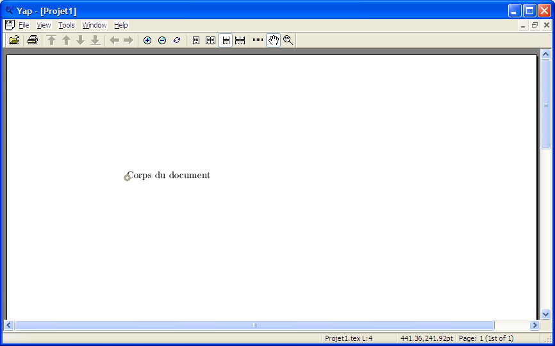Screen dimensions: 555x346
Task: Go to the previous page arrow
Action: [66, 40]
